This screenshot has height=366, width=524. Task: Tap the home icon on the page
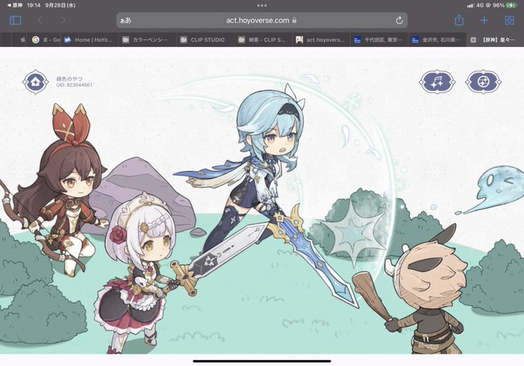[35, 82]
